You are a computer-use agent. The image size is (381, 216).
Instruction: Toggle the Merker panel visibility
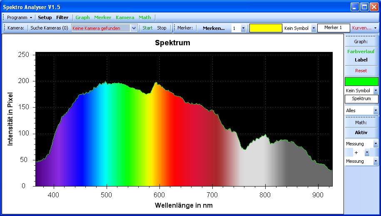pos(102,17)
